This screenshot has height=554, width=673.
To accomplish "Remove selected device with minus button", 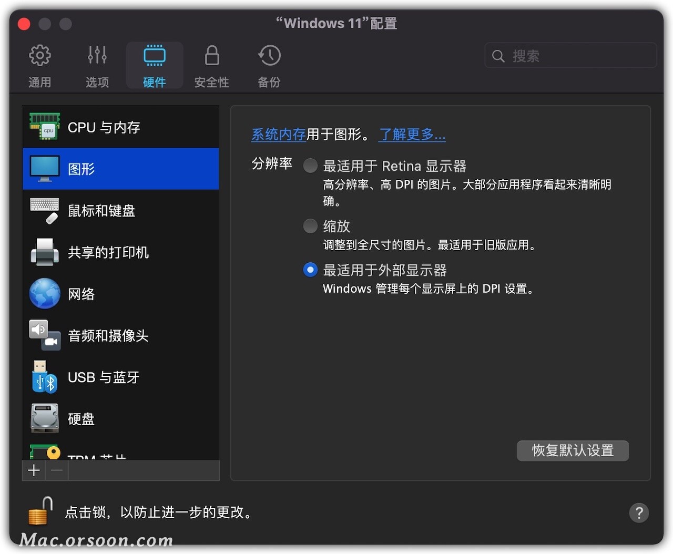I will [x=57, y=470].
